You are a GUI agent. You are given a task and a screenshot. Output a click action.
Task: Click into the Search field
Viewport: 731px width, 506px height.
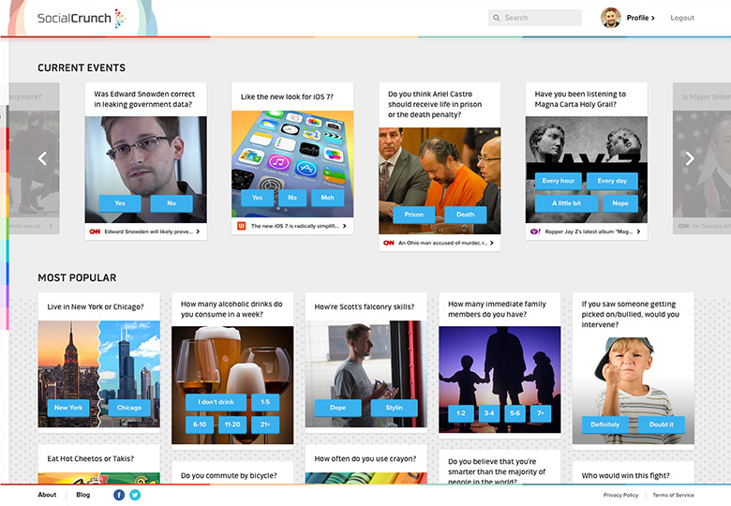tap(535, 18)
